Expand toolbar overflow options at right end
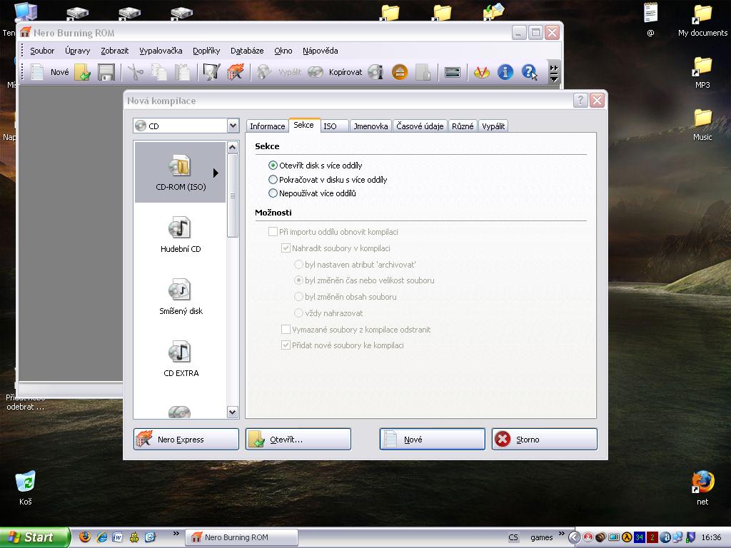 (x=554, y=73)
